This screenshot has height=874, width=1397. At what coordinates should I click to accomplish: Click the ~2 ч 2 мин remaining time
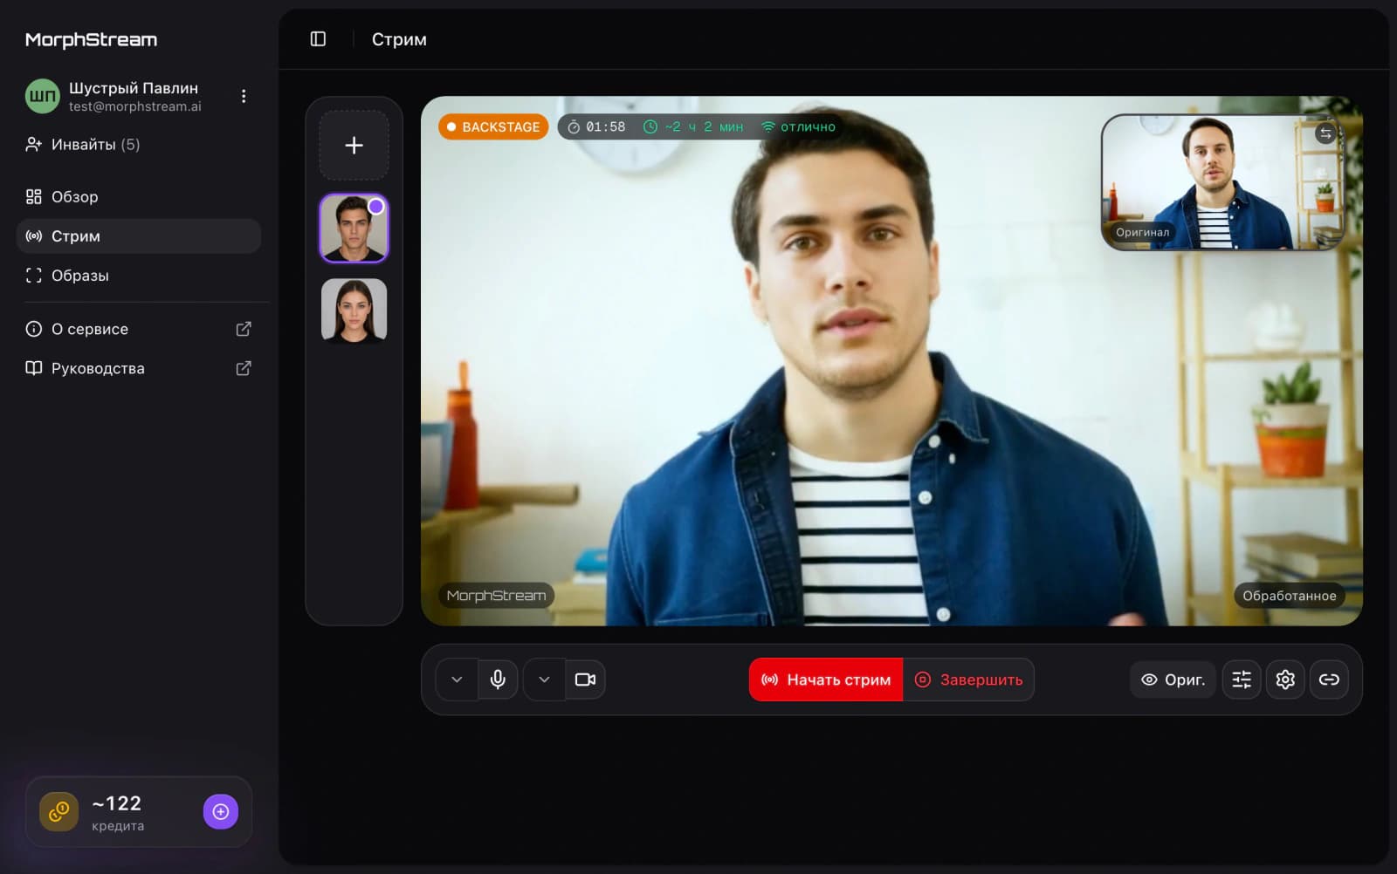tap(693, 127)
